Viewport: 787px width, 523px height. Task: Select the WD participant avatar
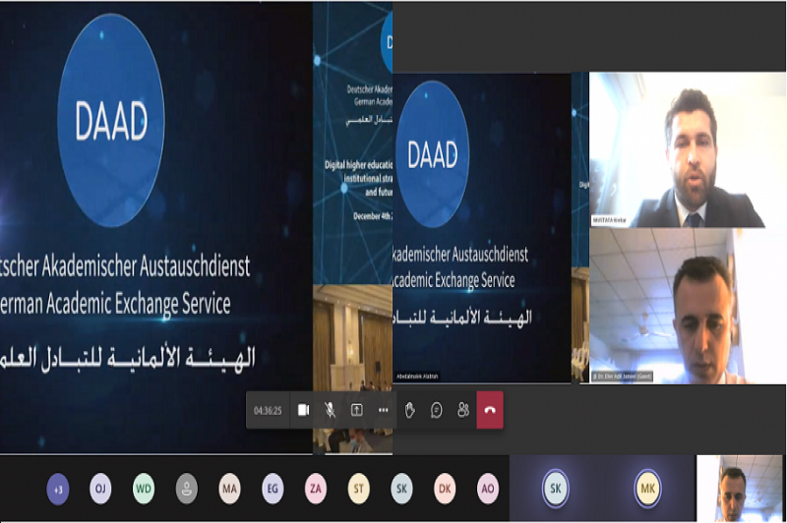click(144, 489)
